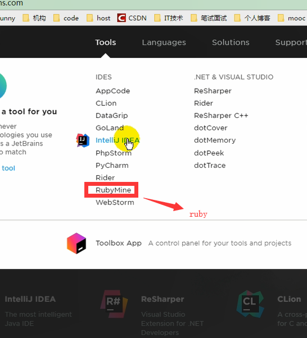Screen dimensions: 307x338
Task: Open the ReSharper C++ link
Action: click(221, 116)
